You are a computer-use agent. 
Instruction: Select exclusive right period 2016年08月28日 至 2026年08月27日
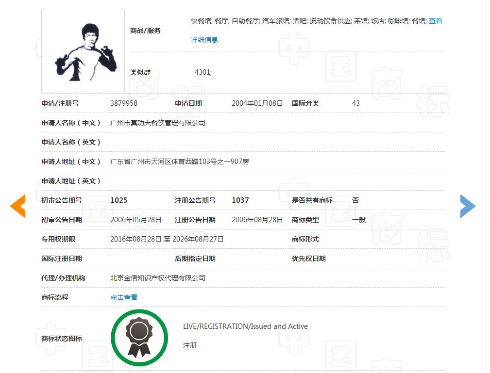167,239
